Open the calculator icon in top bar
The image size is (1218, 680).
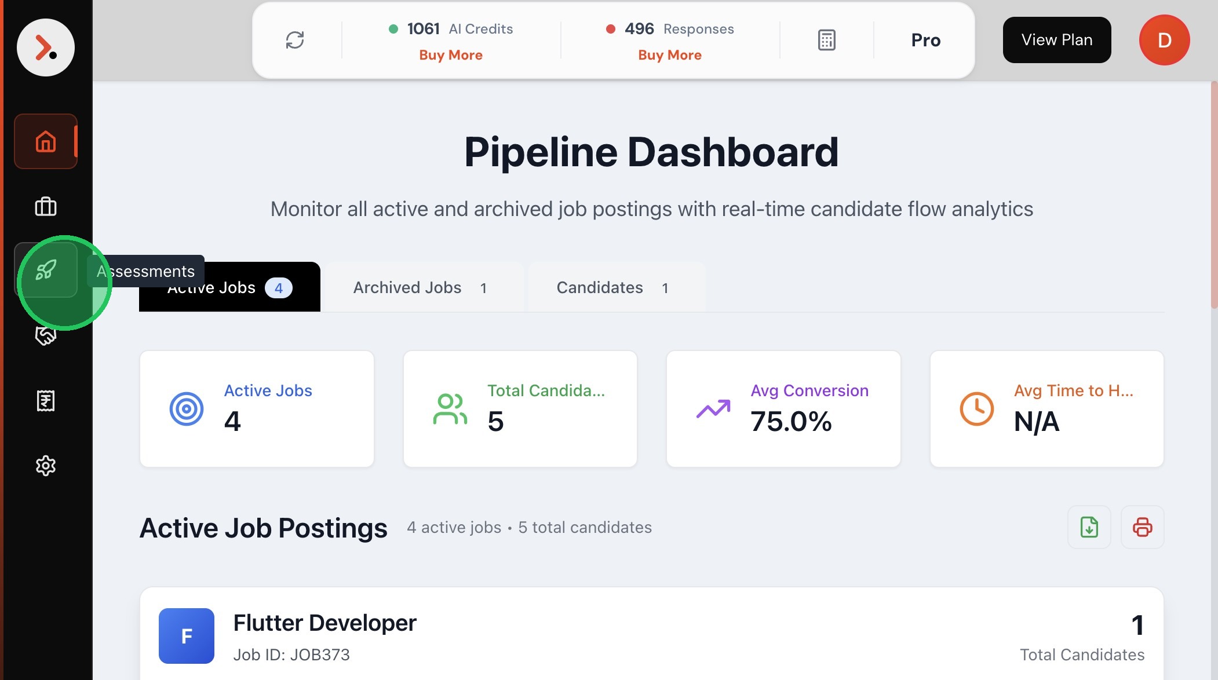coord(826,40)
